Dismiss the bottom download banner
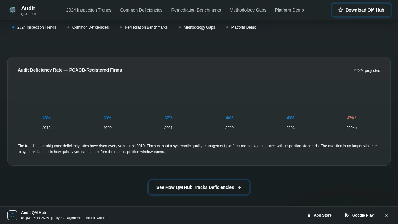Screen dimensions: 398x224 coord(386,215)
